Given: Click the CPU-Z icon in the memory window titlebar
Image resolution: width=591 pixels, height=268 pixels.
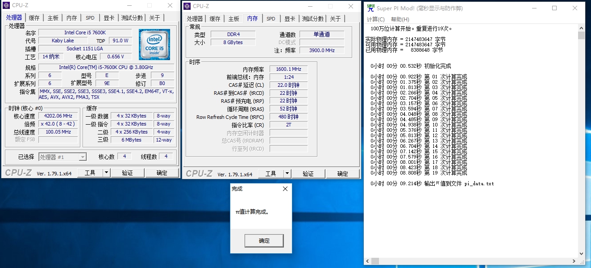Looking at the screenshot, I should click(187, 6).
